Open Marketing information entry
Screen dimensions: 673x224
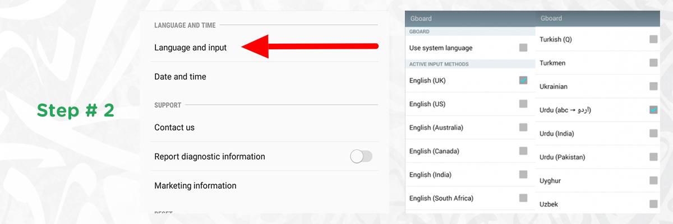coord(195,186)
